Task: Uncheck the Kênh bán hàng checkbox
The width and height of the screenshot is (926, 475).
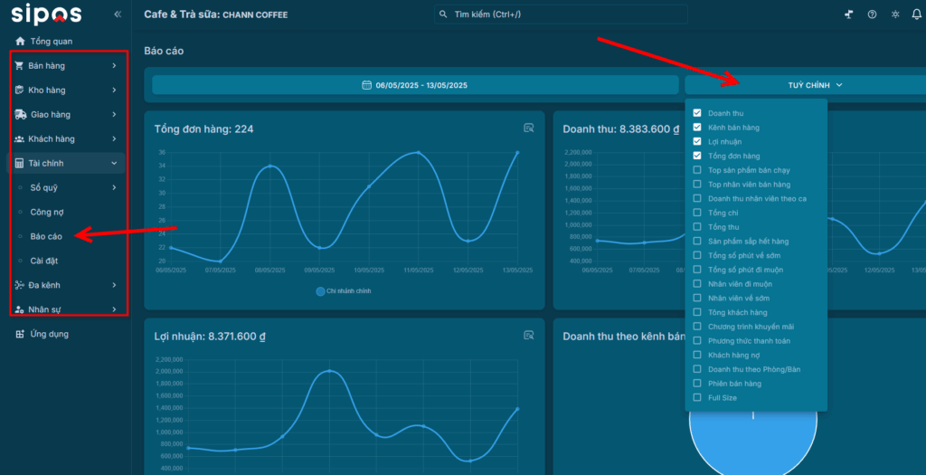Action: tap(697, 127)
